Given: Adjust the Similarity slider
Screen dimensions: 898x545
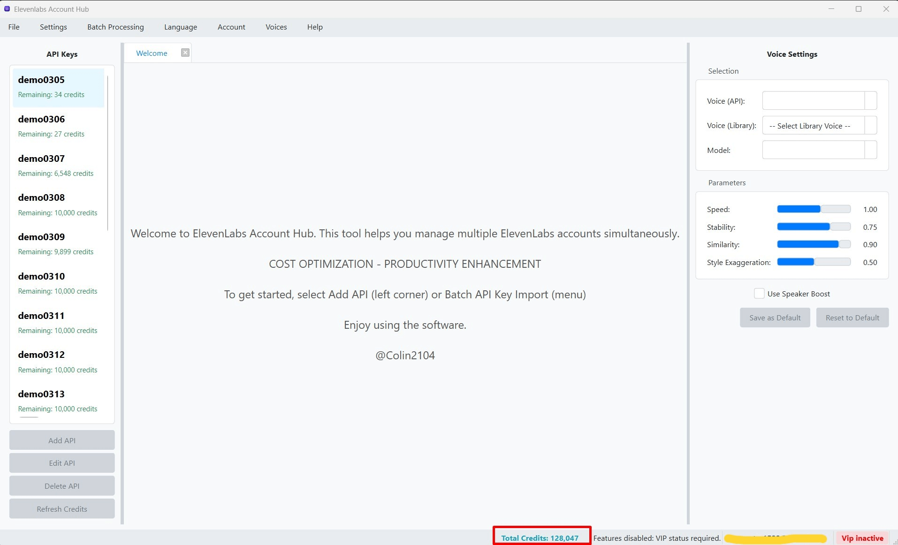Looking at the screenshot, I should [814, 244].
